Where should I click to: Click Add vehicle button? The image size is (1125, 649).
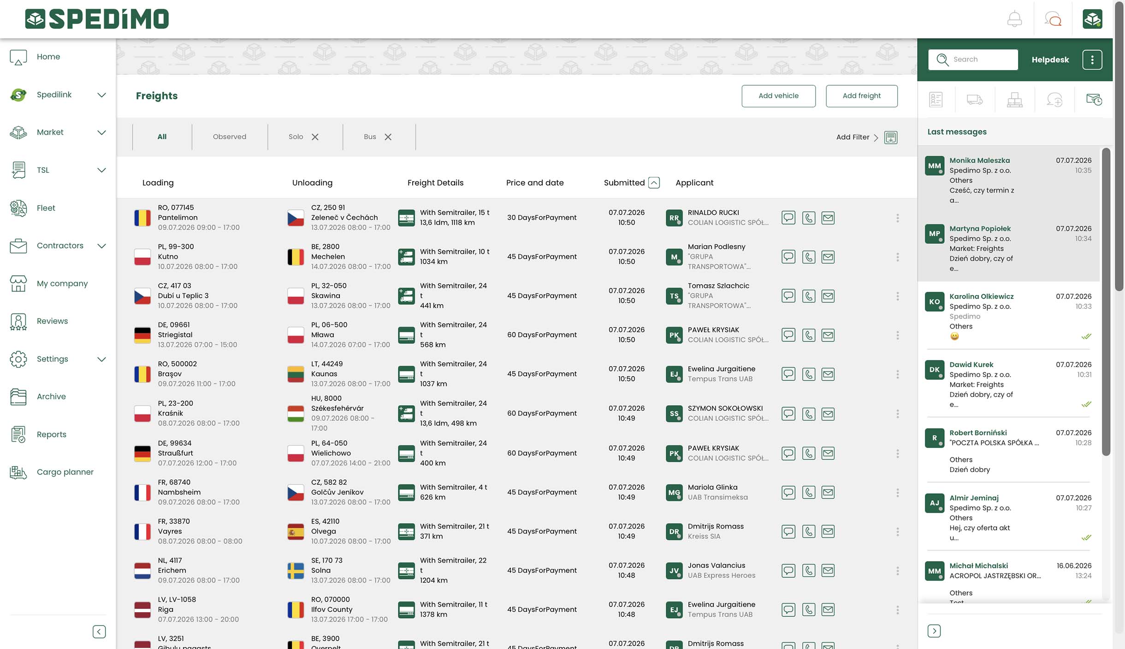[x=778, y=96]
